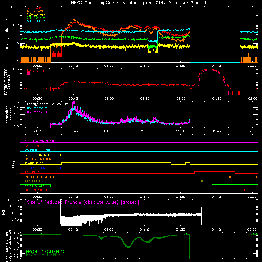262x262 pixels.
Task: Click the REAR SEGMENTS legend label
Action: click(44, 255)
